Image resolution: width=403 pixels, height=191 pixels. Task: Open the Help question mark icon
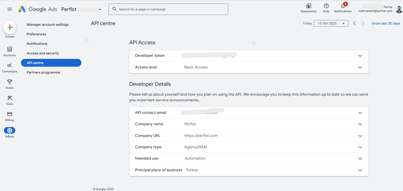point(326,6)
